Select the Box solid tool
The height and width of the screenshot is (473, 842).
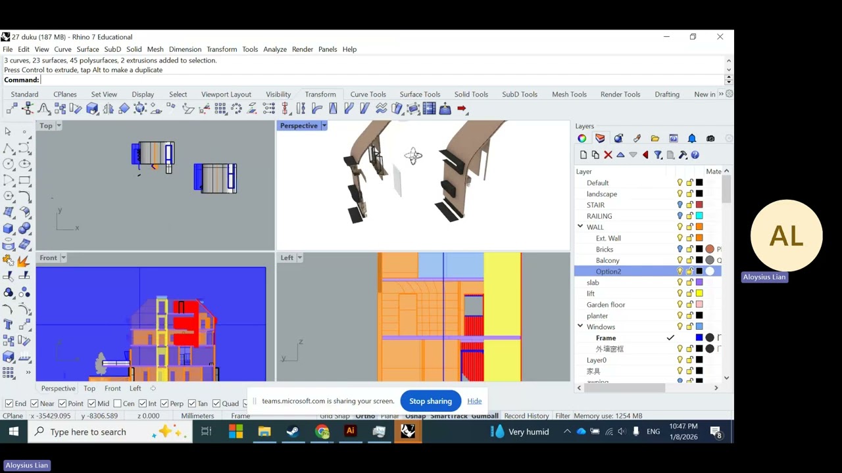[x=9, y=227]
